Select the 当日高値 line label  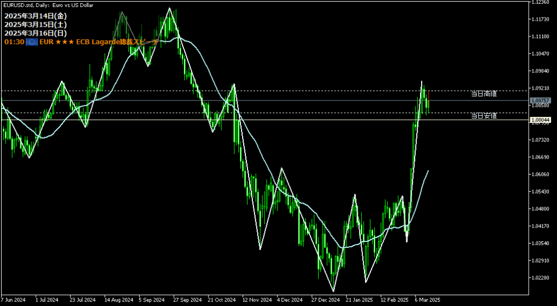(x=484, y=93)
